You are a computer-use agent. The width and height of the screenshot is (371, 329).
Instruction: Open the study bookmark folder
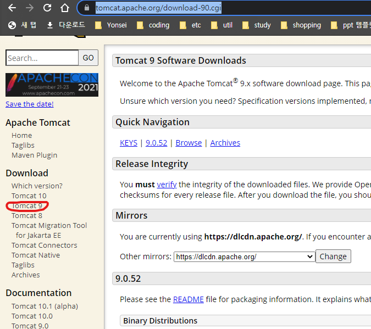257,25
